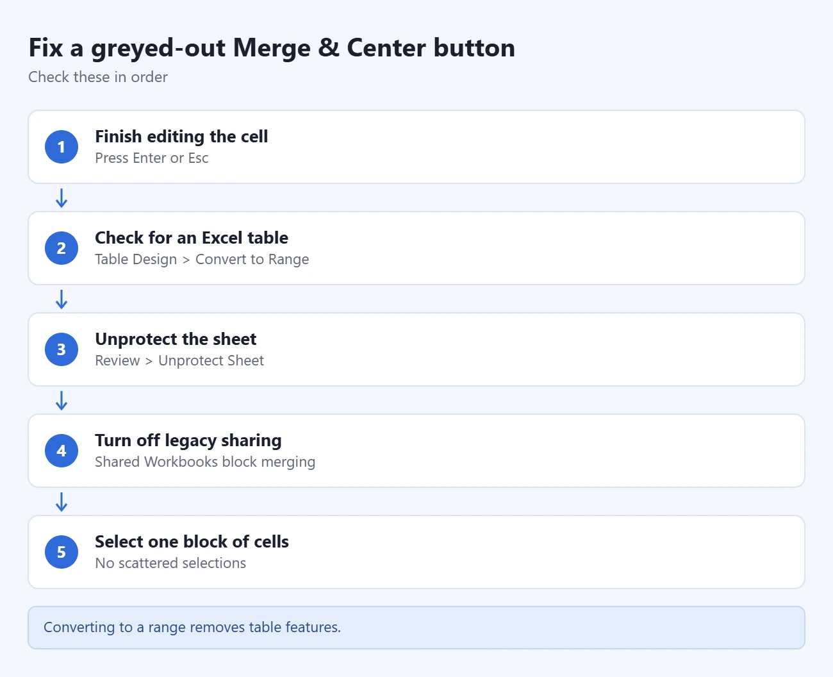Click the 'Converting to a range' note box
The width and height of the screenshot is (833, 677).
(416, 628)
